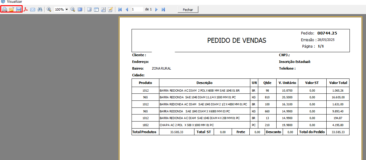Save the report with the diskette icon
Screen dimensions: 366x160
click(19, 9)
